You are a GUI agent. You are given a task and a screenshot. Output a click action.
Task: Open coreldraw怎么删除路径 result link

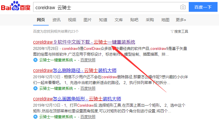(75, 71)
